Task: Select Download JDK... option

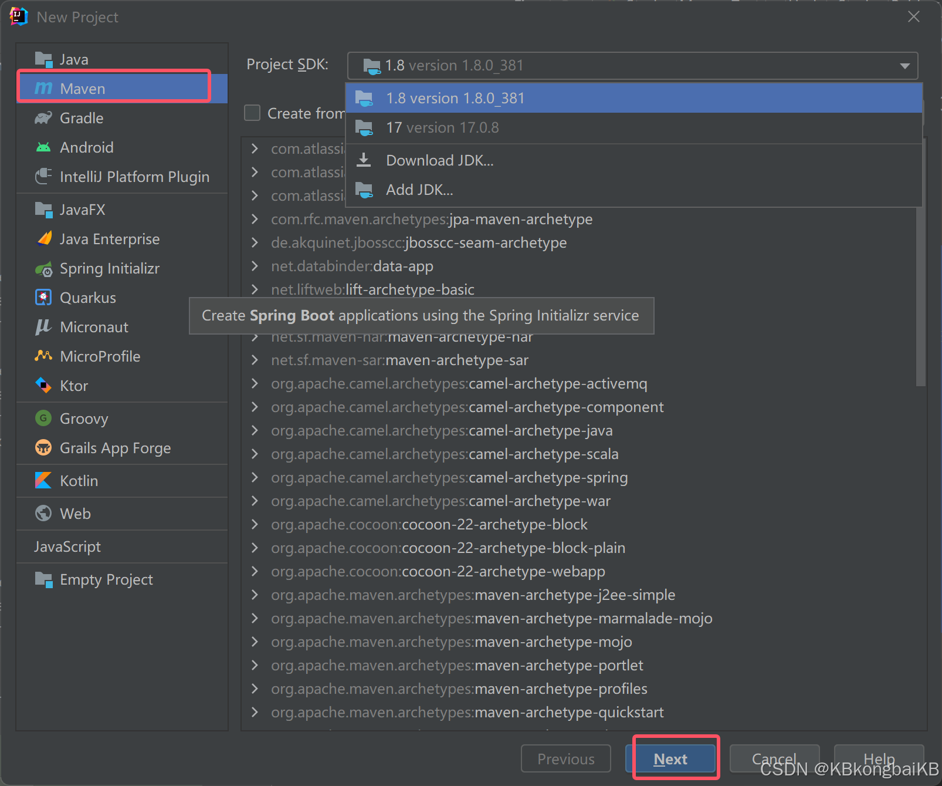Action: point(634,160)
